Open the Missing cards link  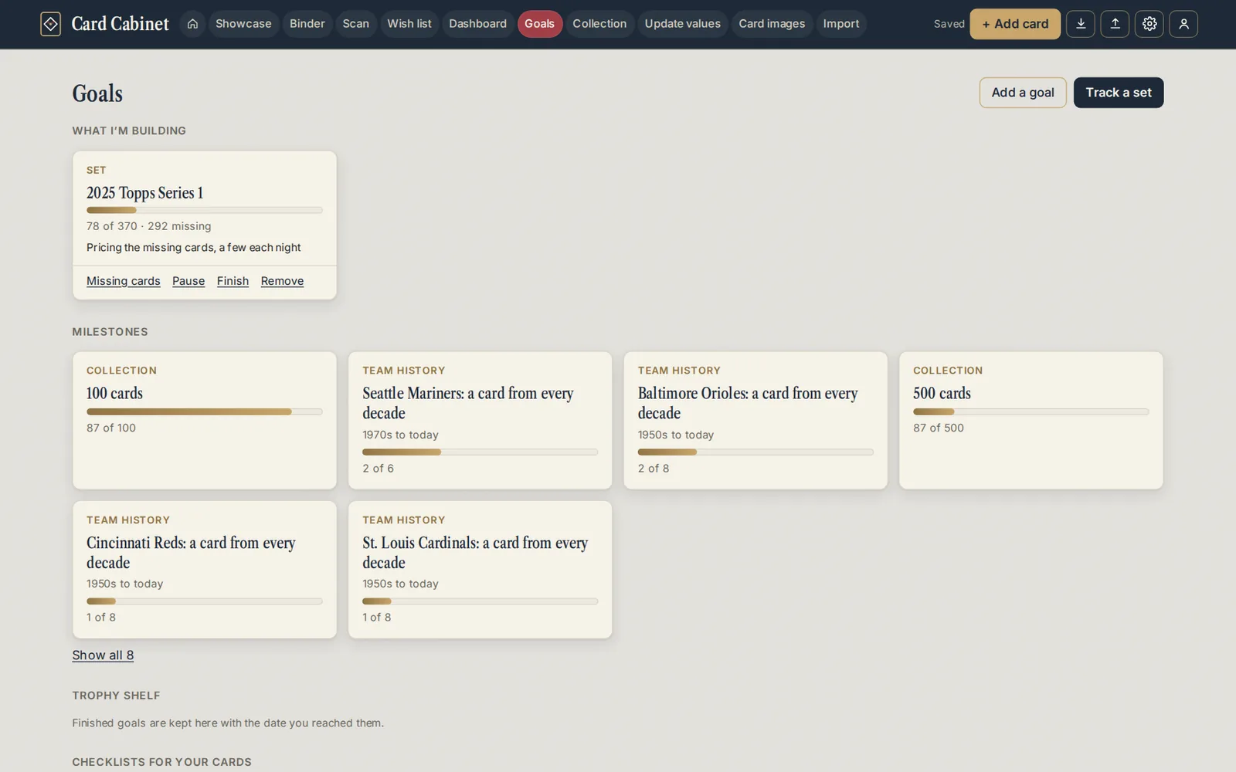point(124,281)
